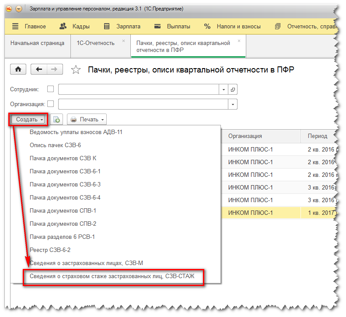
Task: Open the Главное section
Action: (35, 27)
